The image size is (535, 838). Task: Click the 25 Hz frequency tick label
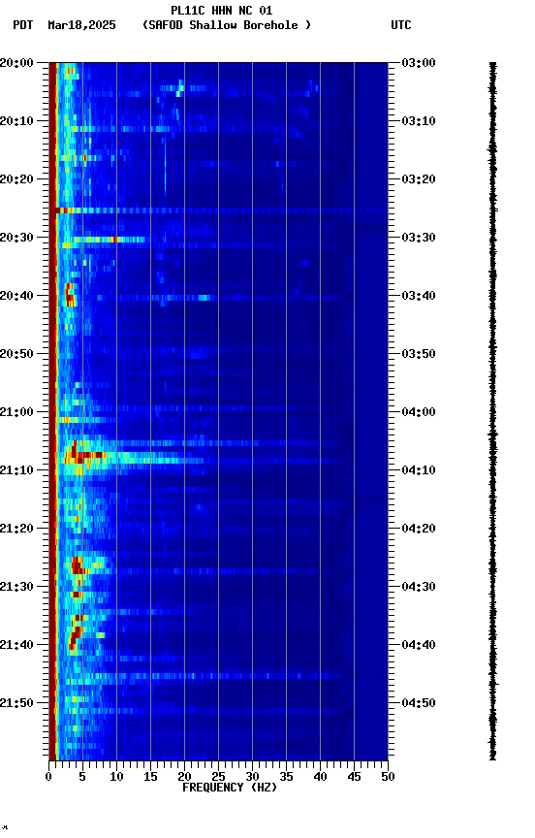(x=218, y=777)
